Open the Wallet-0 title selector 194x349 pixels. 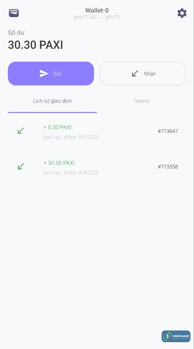click(x=97, y=10)
